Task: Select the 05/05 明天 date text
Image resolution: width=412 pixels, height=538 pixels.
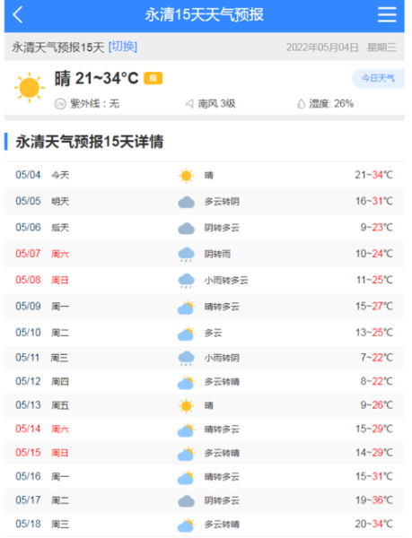Action: [x=42, y=201]
